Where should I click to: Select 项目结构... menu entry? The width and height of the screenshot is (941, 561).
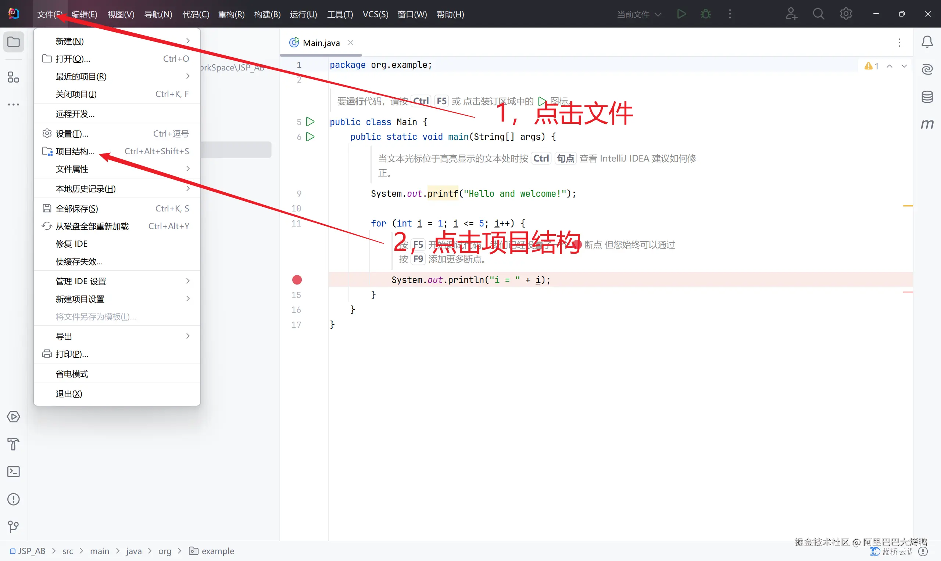tap(75, 151)
